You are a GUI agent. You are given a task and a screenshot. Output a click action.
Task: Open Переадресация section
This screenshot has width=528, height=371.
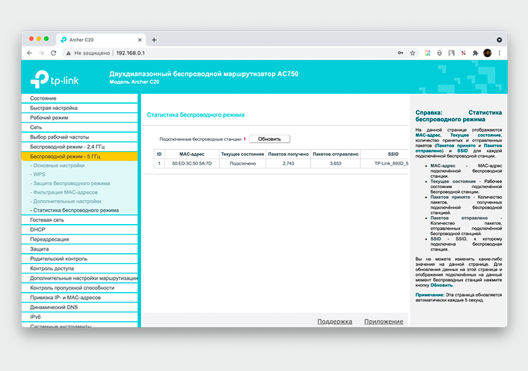pos(80,240)
